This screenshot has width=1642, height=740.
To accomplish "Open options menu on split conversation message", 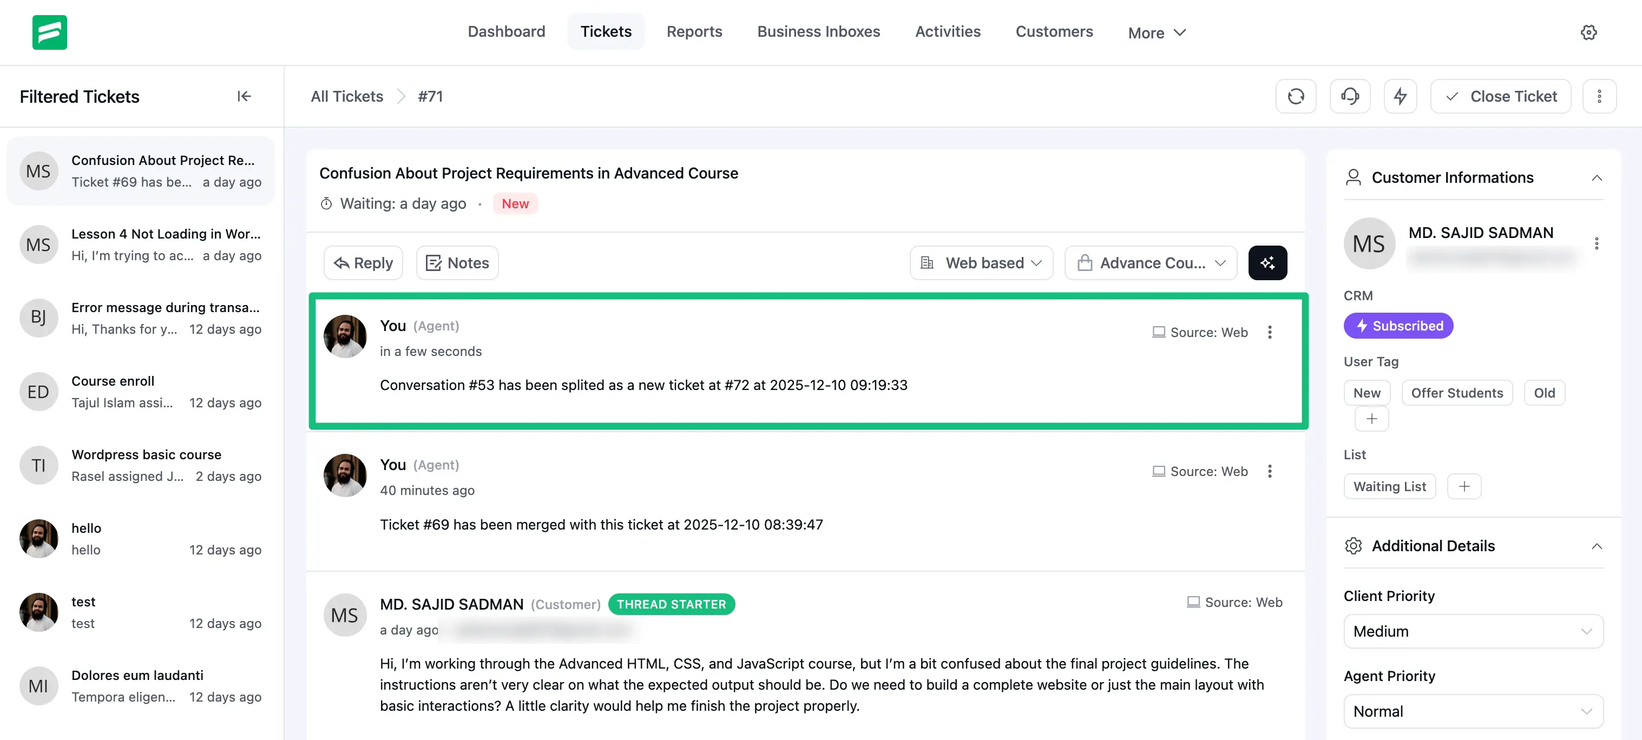I will pyautogui.click(x=1269, y=332).
